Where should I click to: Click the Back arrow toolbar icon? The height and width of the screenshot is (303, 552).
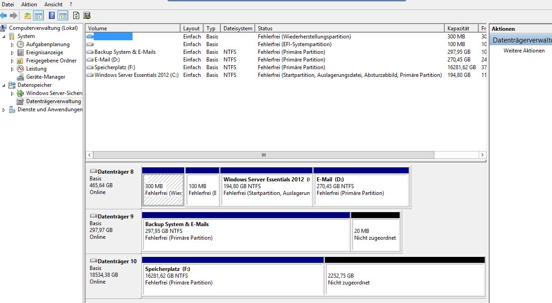4,15
